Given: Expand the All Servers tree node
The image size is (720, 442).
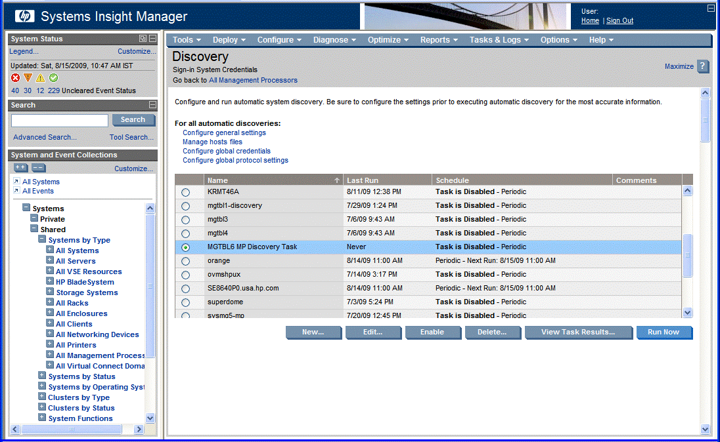Looking at the screenshot, I should pyautogui.click(x=50, y=261).
